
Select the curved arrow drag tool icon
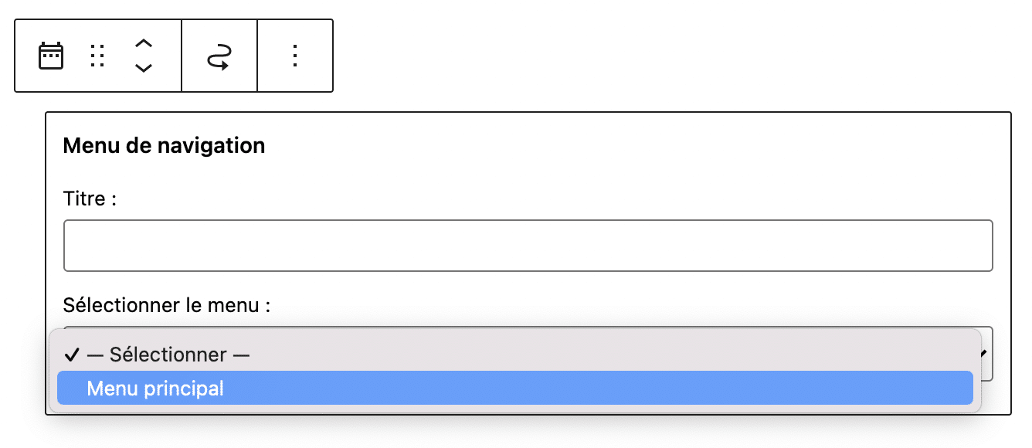coord(219,55)
